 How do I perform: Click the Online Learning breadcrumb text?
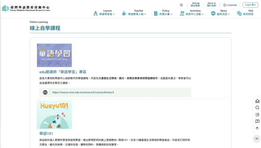39,22
